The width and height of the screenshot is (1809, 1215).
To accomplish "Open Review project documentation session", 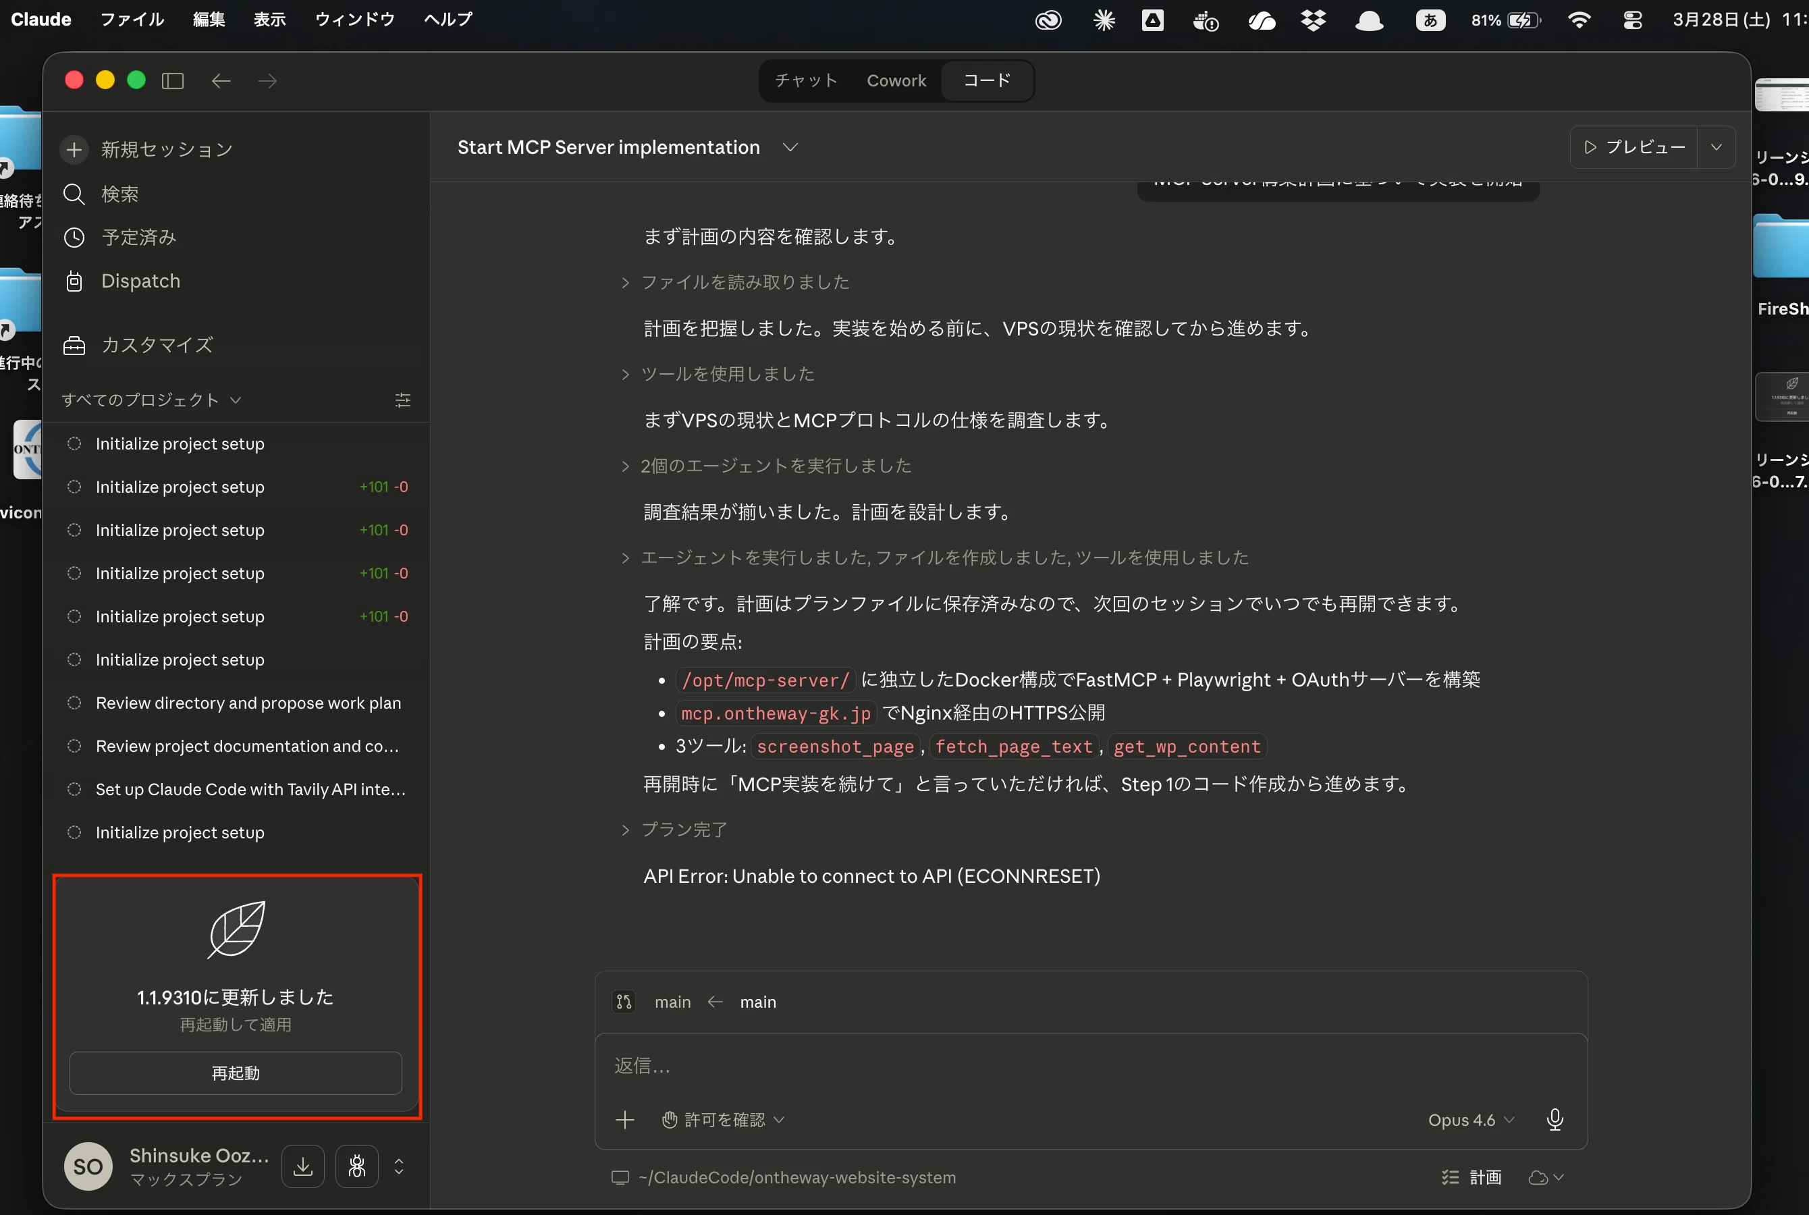I will coord(236,746).
